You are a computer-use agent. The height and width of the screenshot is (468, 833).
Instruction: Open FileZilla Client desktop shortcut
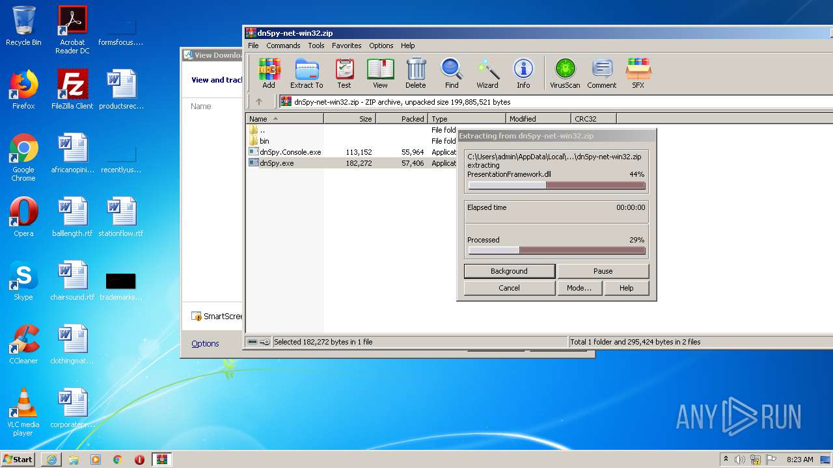pos(72,90)
